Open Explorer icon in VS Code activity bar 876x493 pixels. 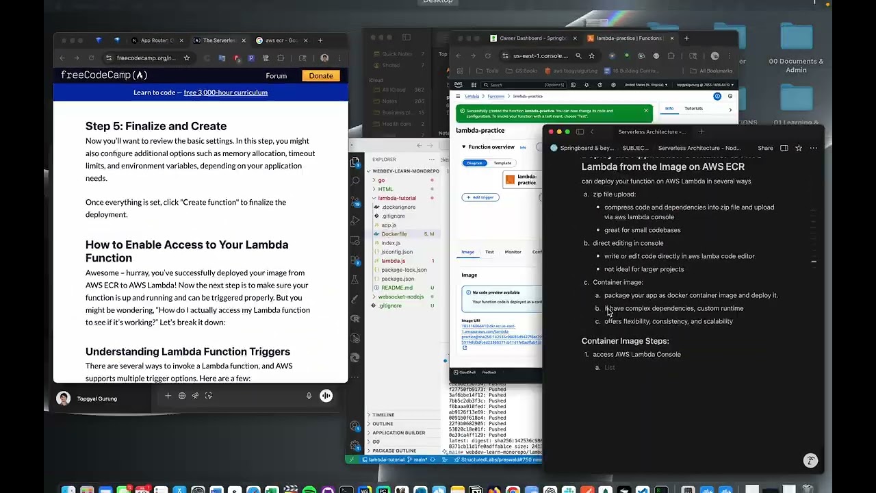[355, 163]
